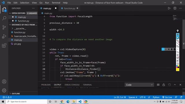This screenshot has width=185, height=104.
Task: Open the output log file icon
Action: pyautogui.click(x=169, y=85)
